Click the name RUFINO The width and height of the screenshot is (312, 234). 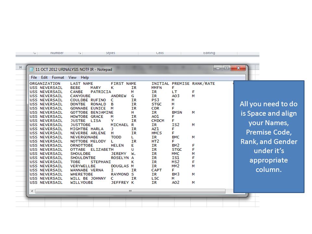pyautogui.click(x=98, y=100)
